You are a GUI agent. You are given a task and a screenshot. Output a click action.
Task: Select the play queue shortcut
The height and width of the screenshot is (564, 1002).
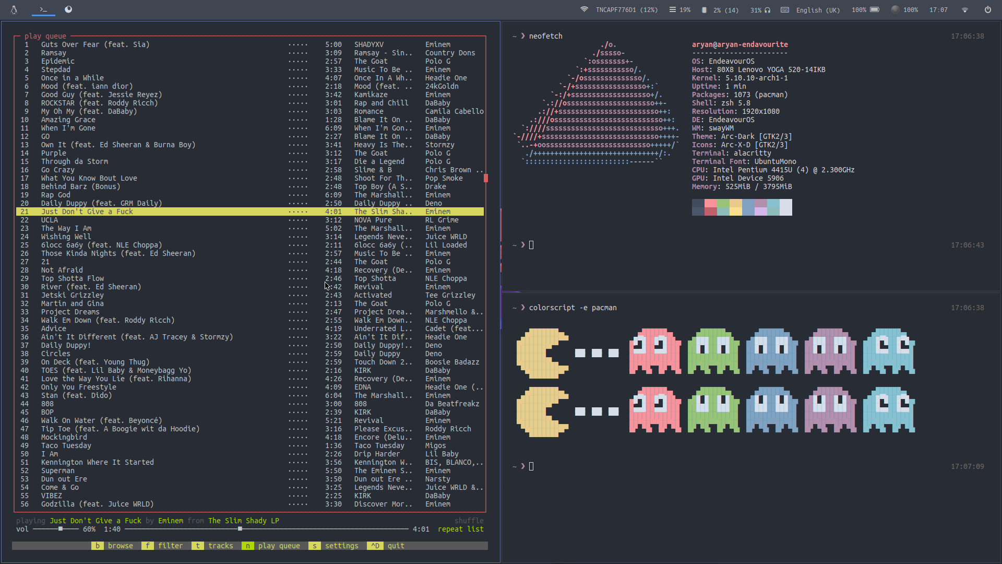[271, 546]
